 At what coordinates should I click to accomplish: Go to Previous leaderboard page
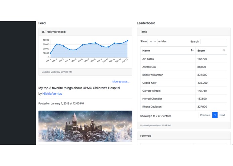pos(205,115)
